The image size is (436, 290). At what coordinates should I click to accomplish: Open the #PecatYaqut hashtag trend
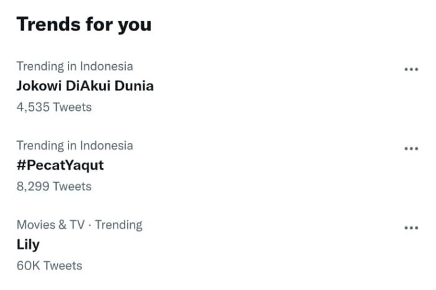click(x=60, y=165)
